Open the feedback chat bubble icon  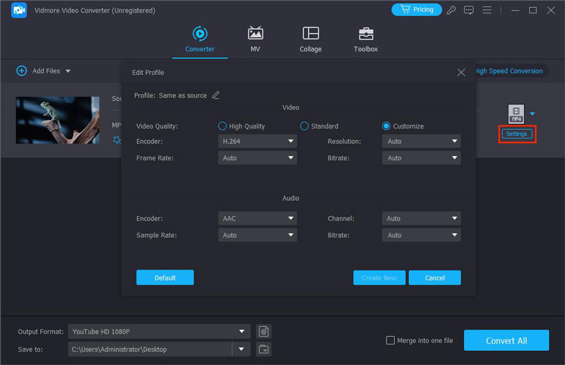point(469,10)
